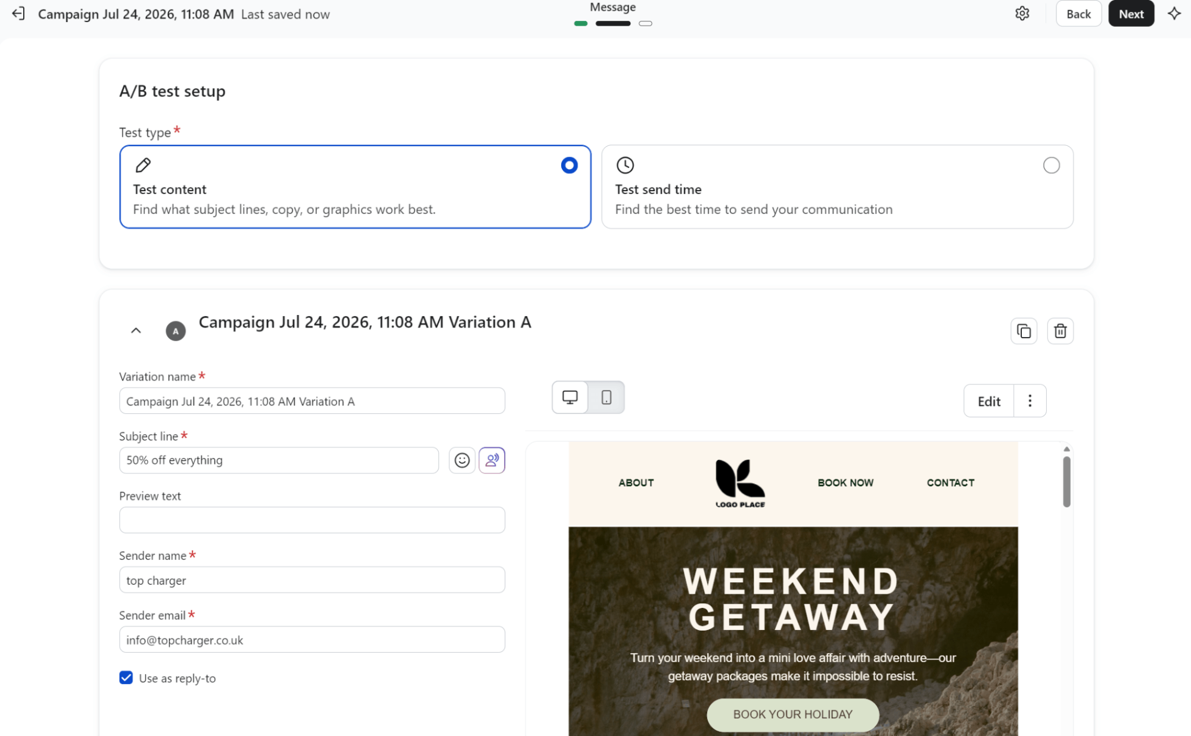
Task: Click CONTACT link in email preview
Action: pos(950,483)
